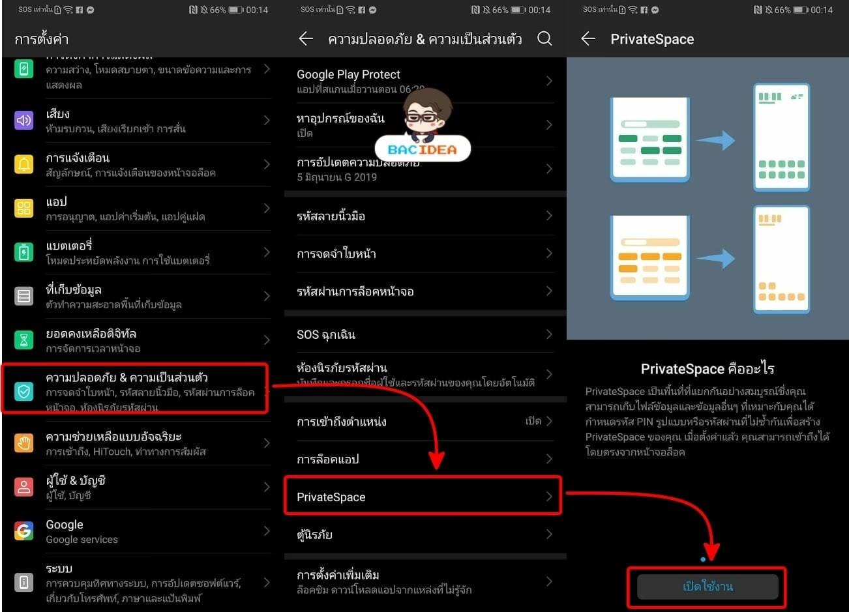
Task: Open รหัสผ่านการล็อคหน้าจอ option
Action: point(425,291)
